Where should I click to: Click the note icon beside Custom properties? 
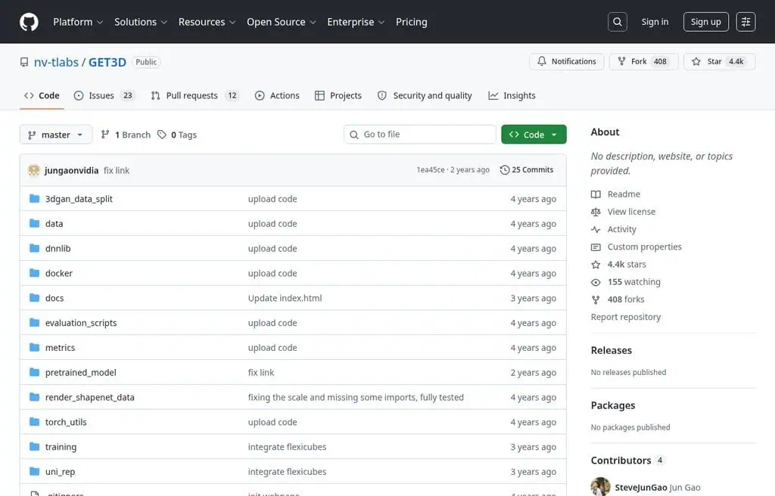point(596,246)
